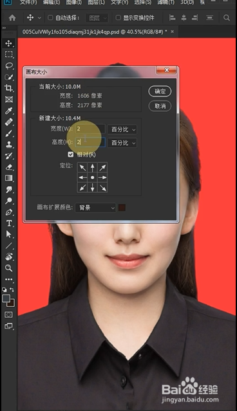Select the History Brush tool

(x=8, y=156)
